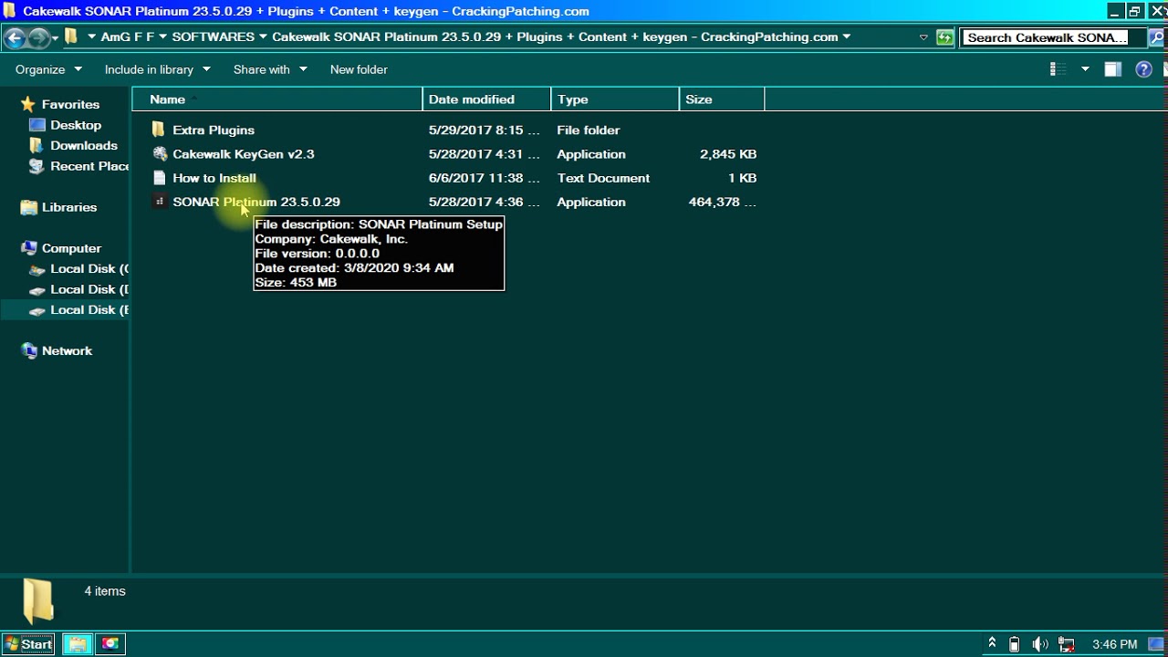Click the Text Document type cell
Viewport: 1168px width, 657px height.
[603, 178]
